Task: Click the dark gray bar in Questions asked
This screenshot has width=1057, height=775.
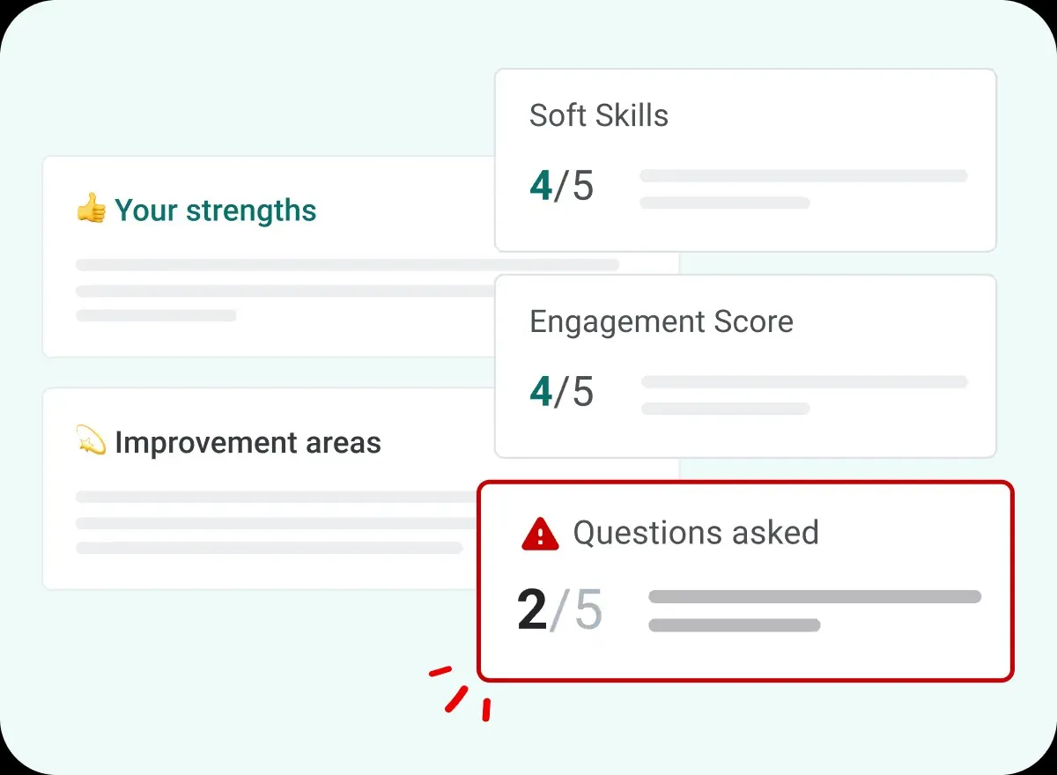Action: pyautogui.click(x=815, y=596)
